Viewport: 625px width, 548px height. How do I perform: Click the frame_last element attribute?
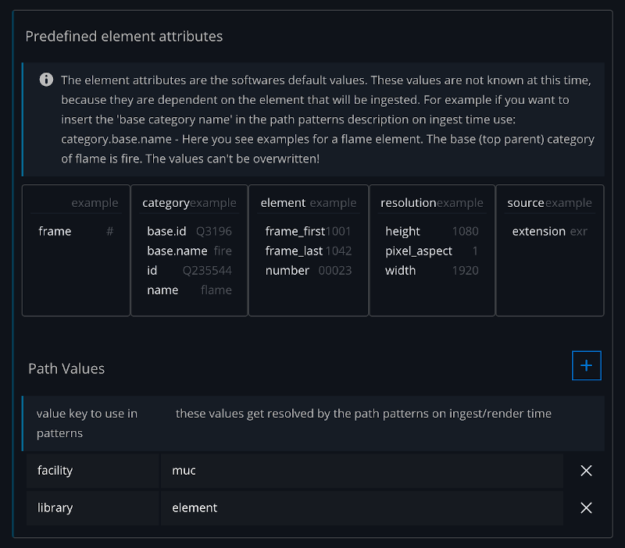[294, 251]
